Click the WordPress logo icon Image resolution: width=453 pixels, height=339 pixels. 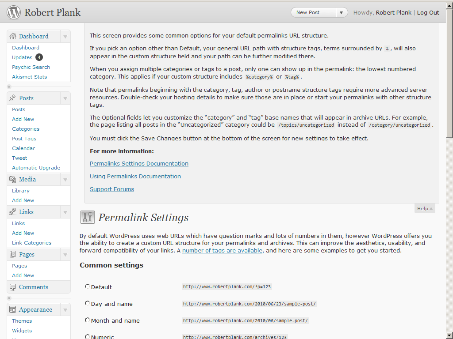(x=13, y=12)
